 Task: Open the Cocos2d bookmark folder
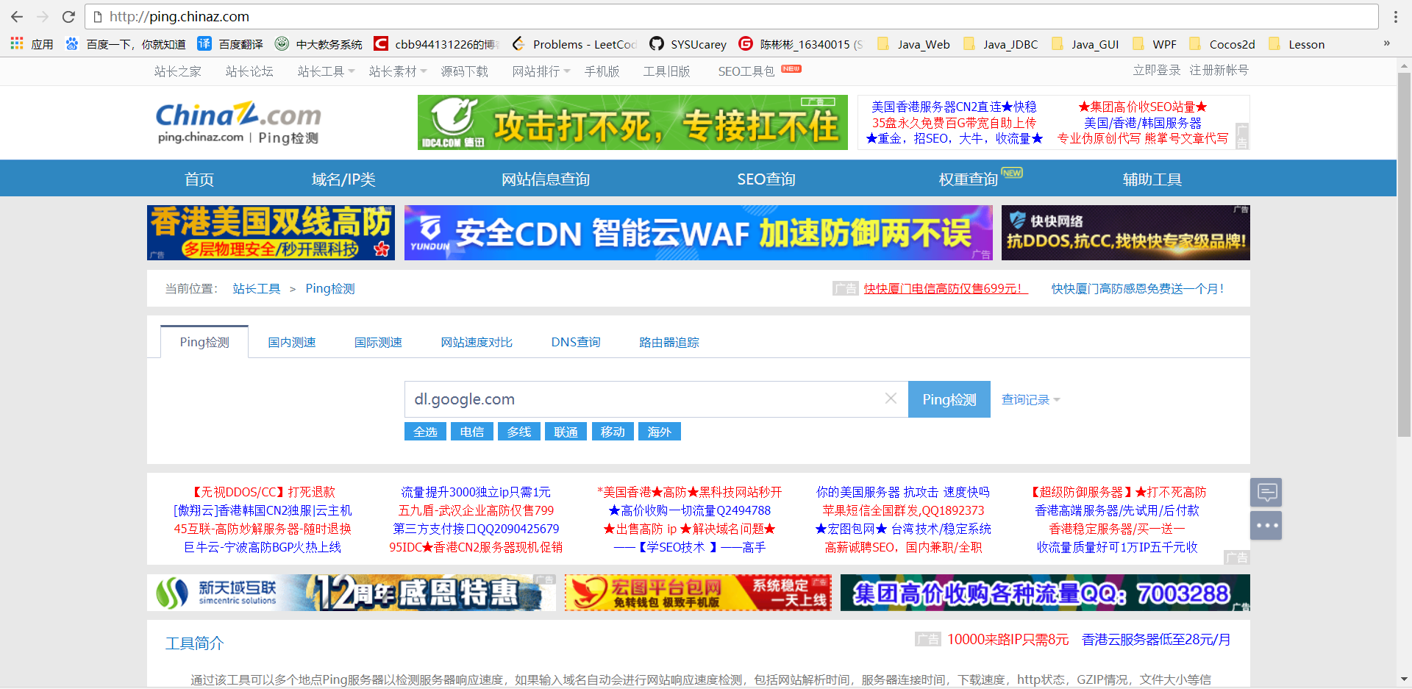(x=1222, y=44)
